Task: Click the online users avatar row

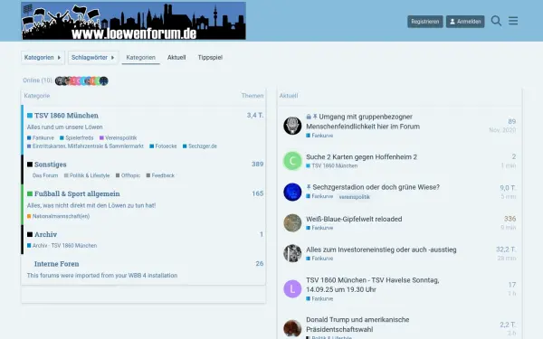Action: (81, 81)
